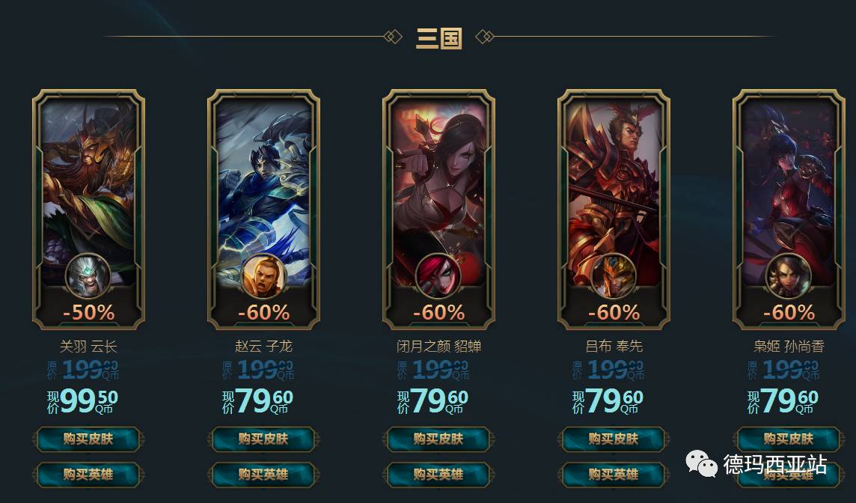856x503 pixels.
Task: Click the 貂蝉 red-haired champion portrait icon
Action: pyautogui.click(x=438, y=276)
